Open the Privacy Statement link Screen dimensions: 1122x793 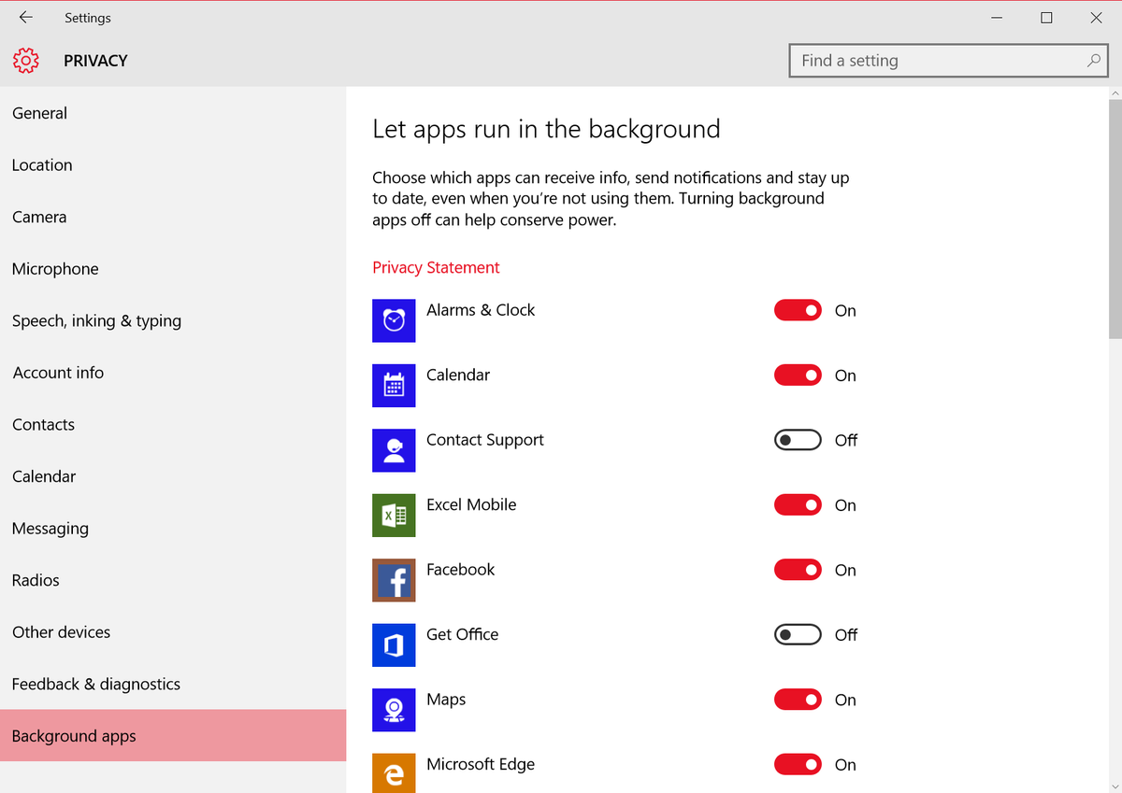pyautogui.click(x=436, y=267)
